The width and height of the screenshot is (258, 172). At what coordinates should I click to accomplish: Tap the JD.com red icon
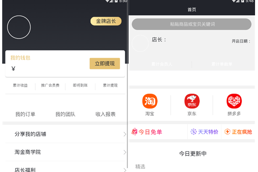pos(192,101)
